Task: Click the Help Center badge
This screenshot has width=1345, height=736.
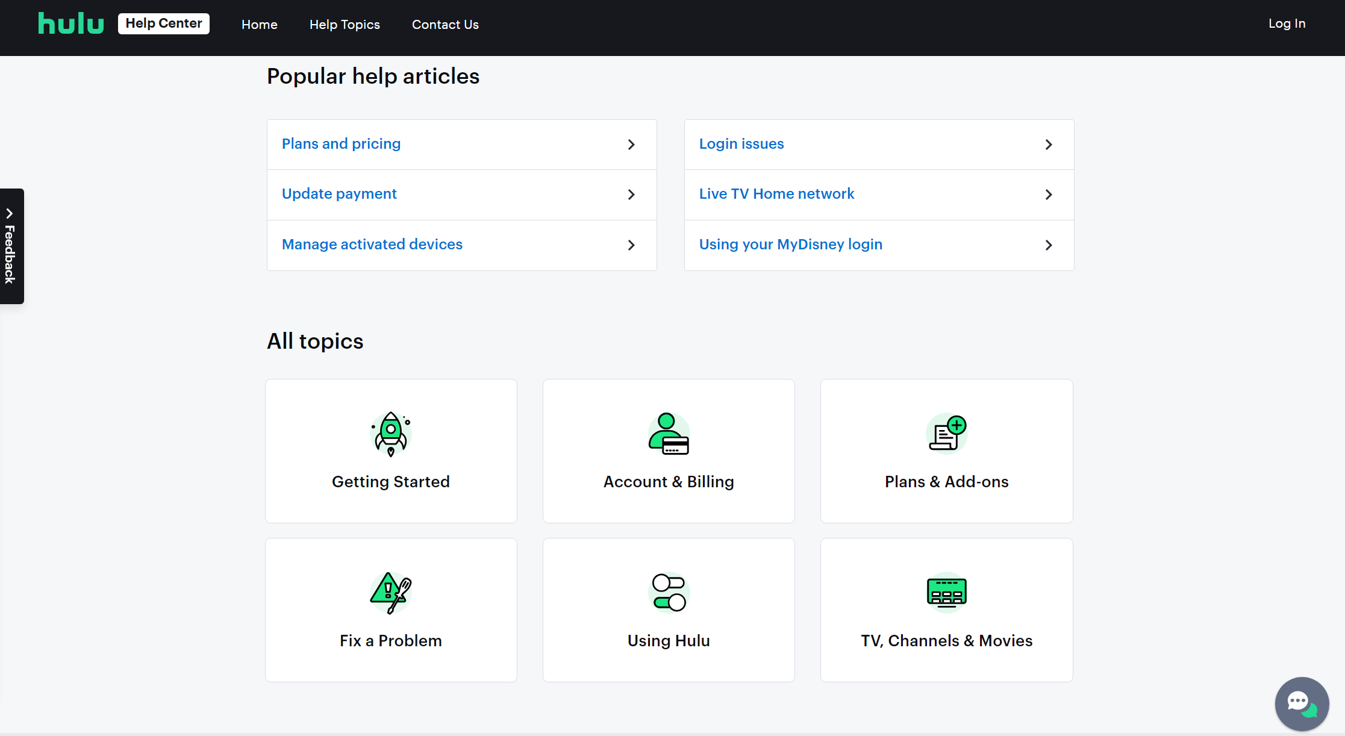Action: [164, 23]
